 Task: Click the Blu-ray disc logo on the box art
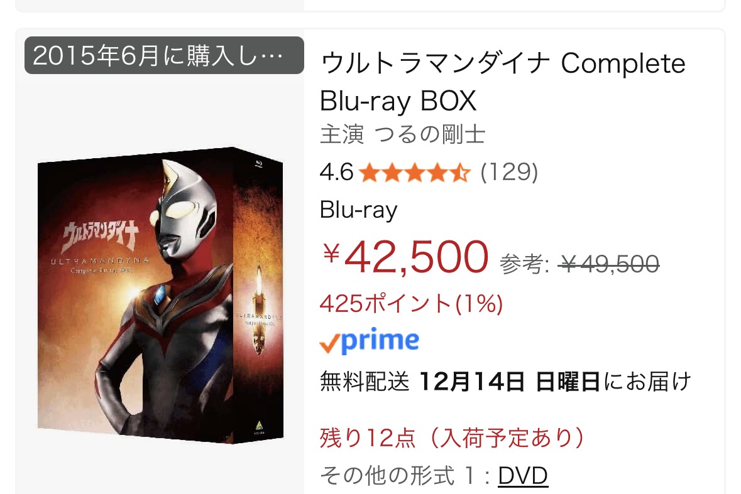pos(258,164)
